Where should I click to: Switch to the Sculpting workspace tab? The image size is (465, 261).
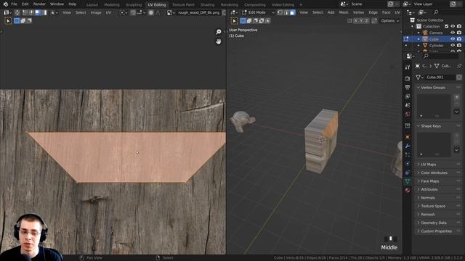click(x=134, y=5)
